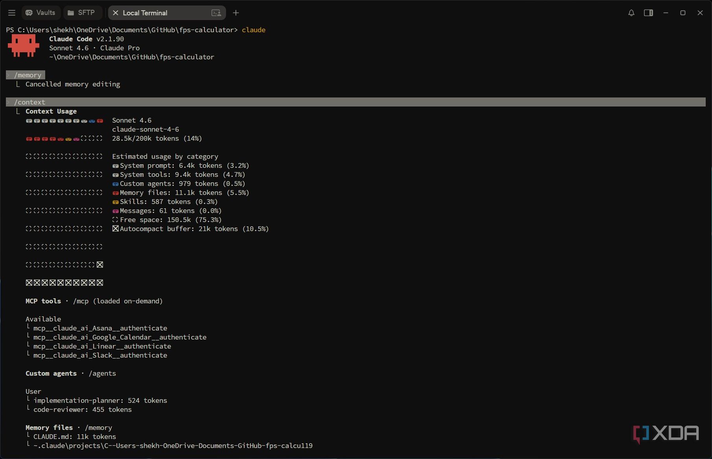Click the /context command line

coord(356,102)
